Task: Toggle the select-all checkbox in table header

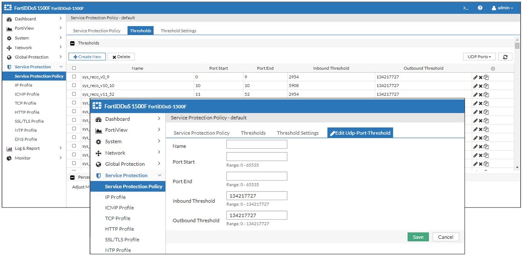Action: pos(74,68)
